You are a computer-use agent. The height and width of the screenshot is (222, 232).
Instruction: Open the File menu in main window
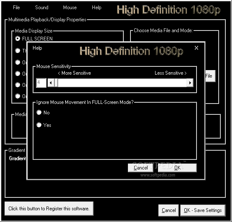(16, 8)
